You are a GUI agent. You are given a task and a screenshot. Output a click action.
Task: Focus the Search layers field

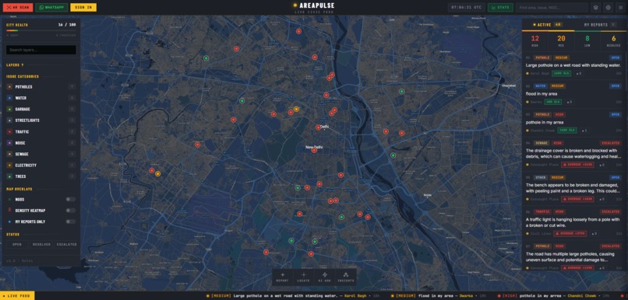tap(41, 50)
